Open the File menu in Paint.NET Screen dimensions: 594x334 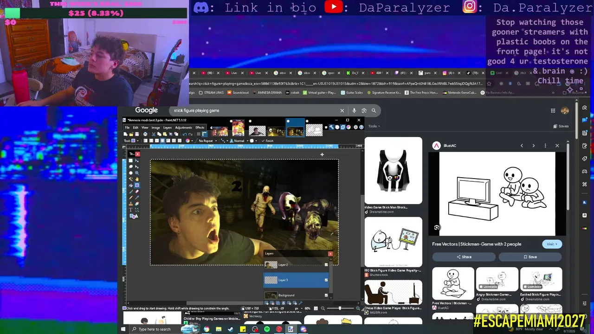coord(127,128)
